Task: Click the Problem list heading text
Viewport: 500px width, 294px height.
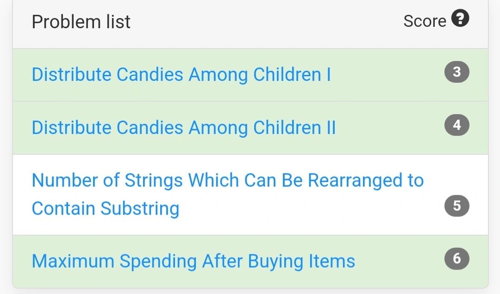Action: click(x=81, y=22)
